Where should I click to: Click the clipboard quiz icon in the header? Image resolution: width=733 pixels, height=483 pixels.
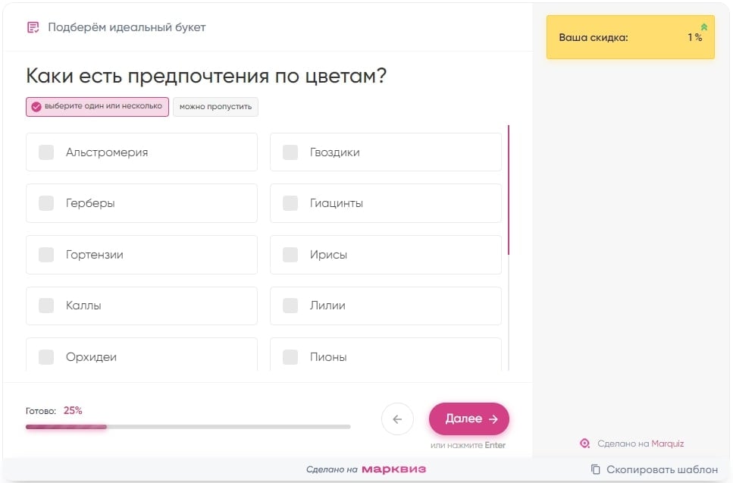(32, 27)
